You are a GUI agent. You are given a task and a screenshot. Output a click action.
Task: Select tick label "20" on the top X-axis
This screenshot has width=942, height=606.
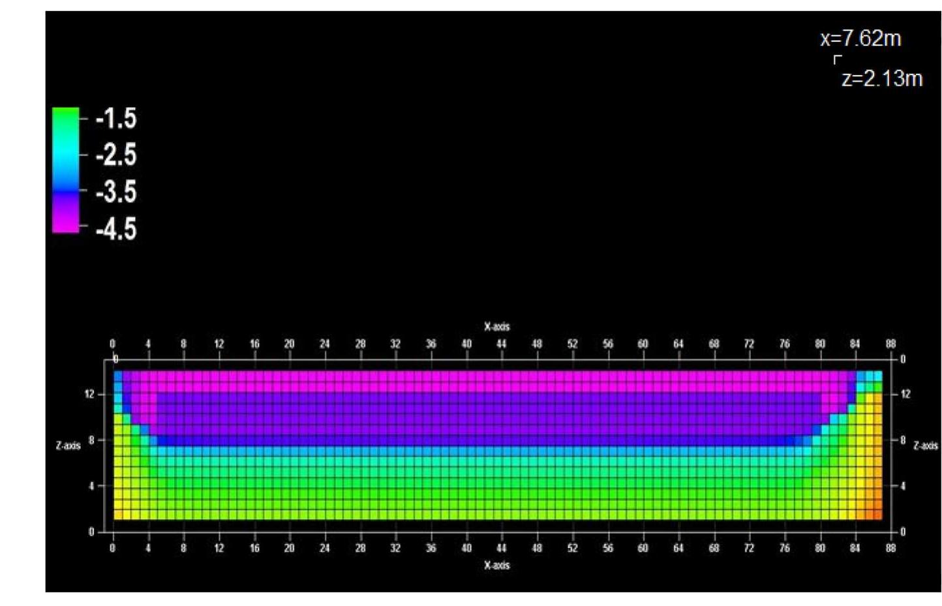pyautogui.click(x=289, y=344)
